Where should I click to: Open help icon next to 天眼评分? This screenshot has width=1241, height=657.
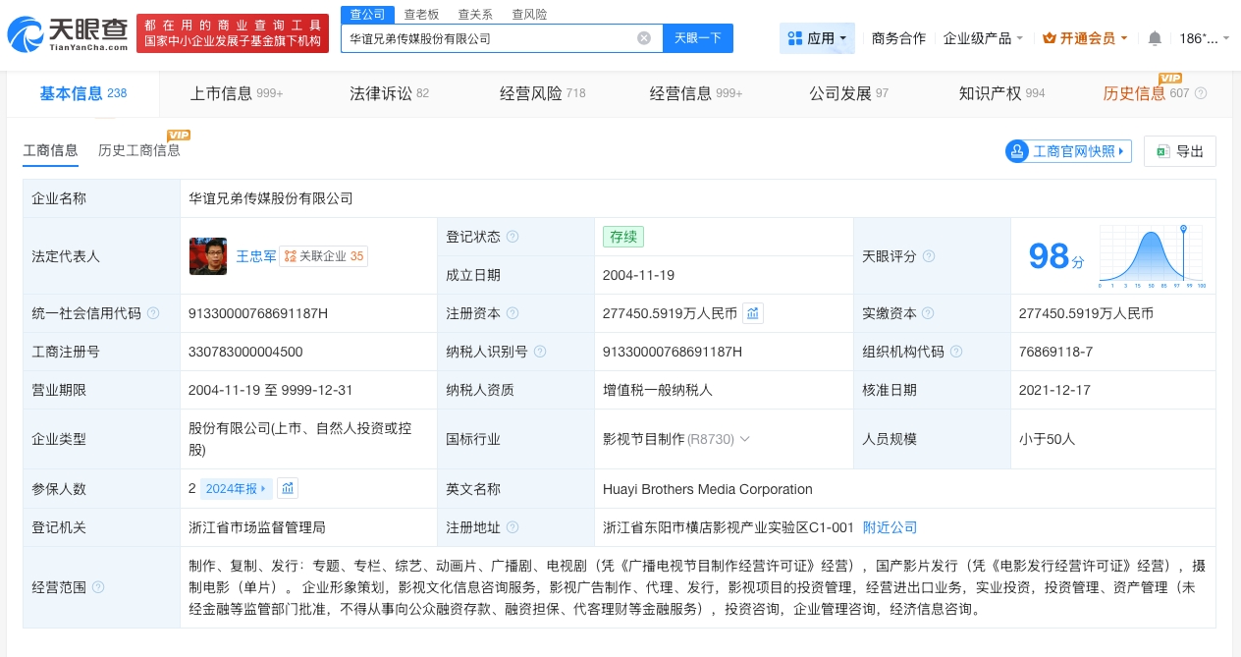click(928, 256)
